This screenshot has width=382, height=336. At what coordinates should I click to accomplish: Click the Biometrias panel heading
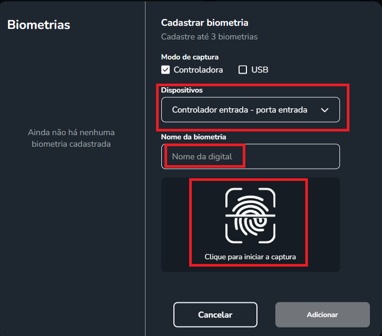tap(39, 25)
